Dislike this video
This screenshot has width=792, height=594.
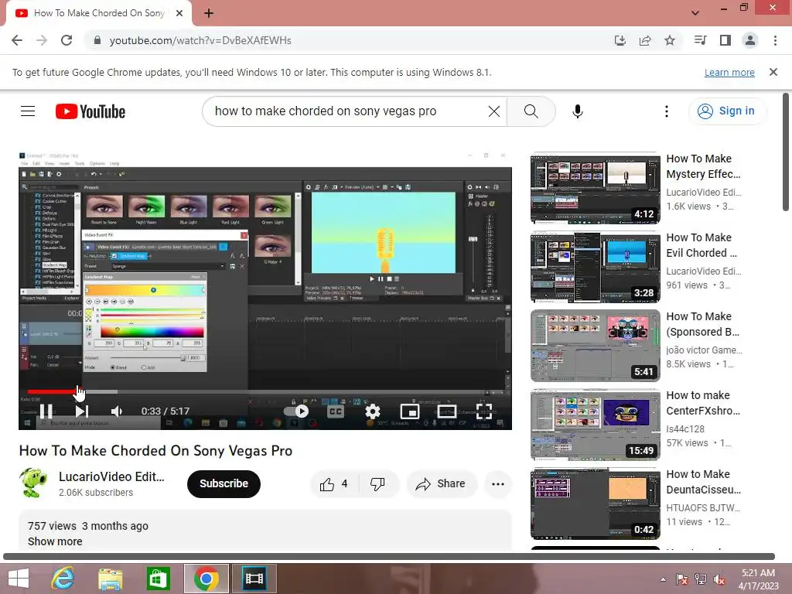pyautogui.click(x=377, y=484)
